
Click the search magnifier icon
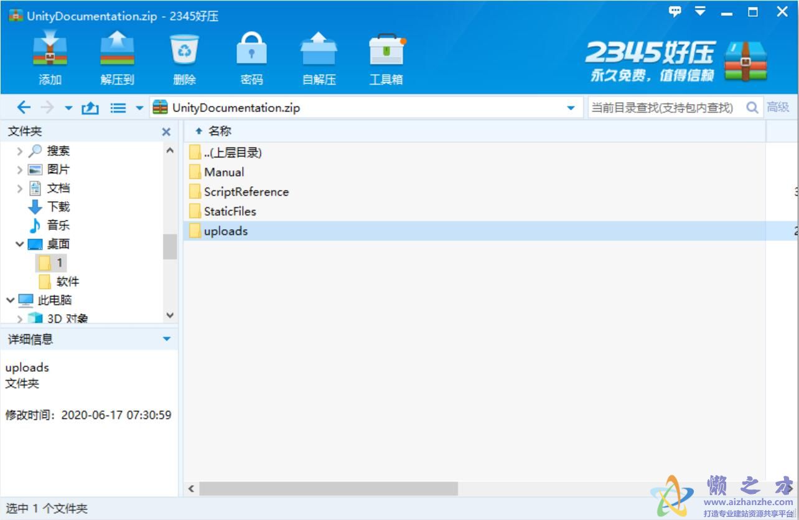pos(752,108)
